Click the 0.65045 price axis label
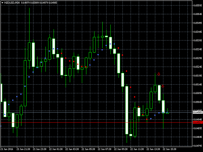 [197, 102]
